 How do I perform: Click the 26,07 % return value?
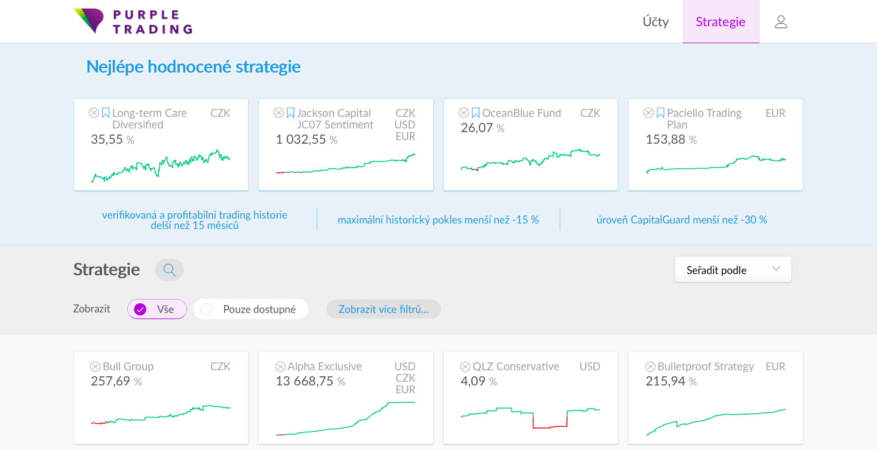pyautogui.click(x=482, y=128)
